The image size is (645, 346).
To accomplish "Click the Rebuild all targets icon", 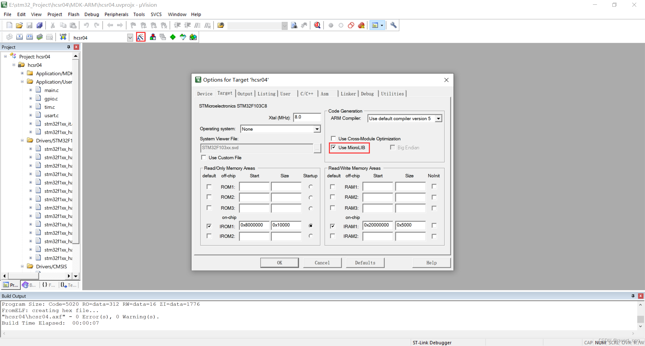I will pos(30,37).
